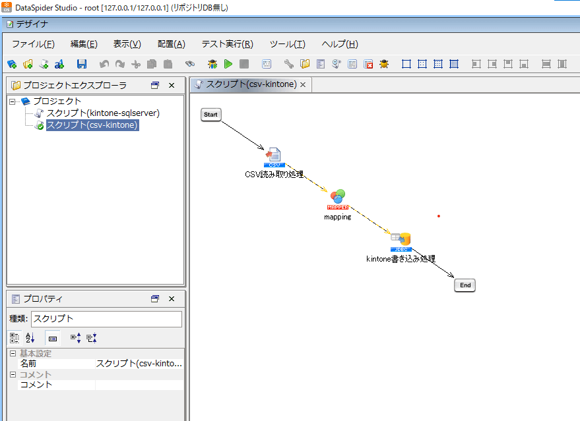This screenshot has width=580, height=421.
Task: Click the 名前 value cell スクリプト(csv-kinto...
Action: 139,364
